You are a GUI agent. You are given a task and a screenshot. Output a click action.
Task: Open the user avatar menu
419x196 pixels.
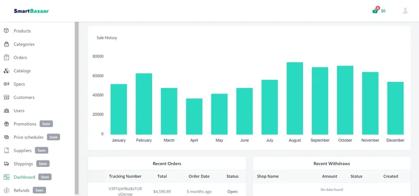point(405,10)
